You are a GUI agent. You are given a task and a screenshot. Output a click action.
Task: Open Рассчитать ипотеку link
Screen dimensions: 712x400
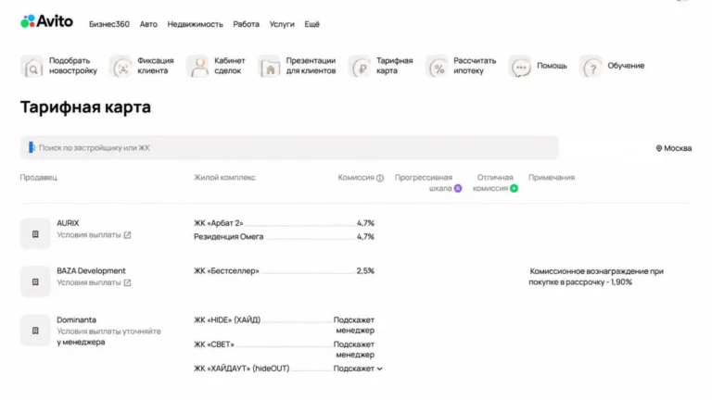click(x=475, y=66)
